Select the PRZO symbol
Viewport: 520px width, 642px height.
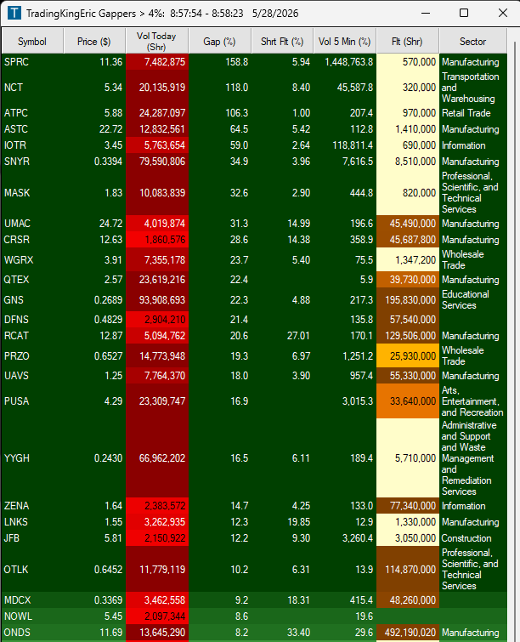(x=17, y=355)
